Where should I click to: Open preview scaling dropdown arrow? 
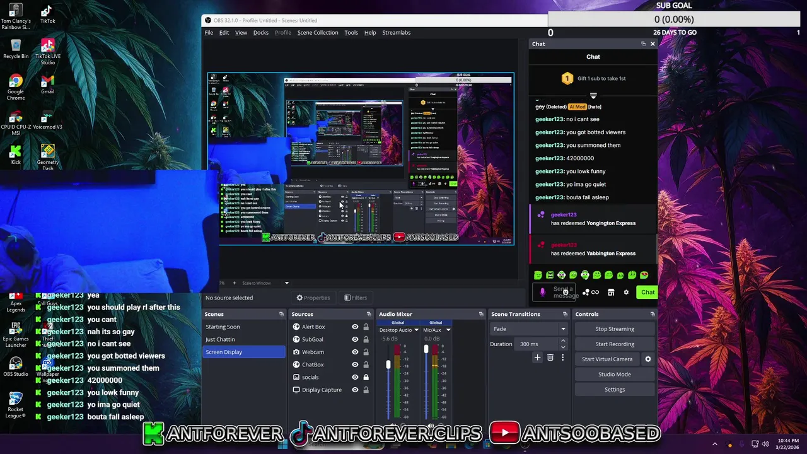(286, 283)
